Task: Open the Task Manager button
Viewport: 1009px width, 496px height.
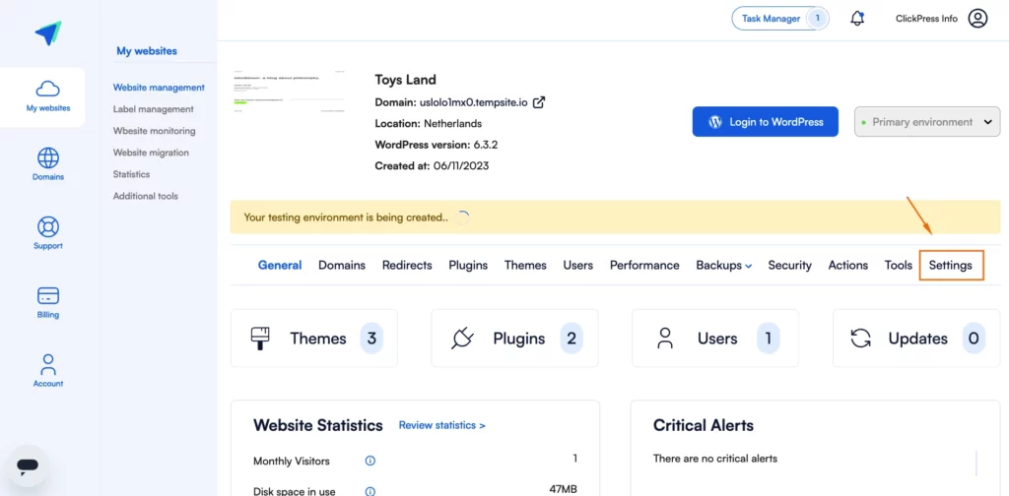Action: coord(780,19)
